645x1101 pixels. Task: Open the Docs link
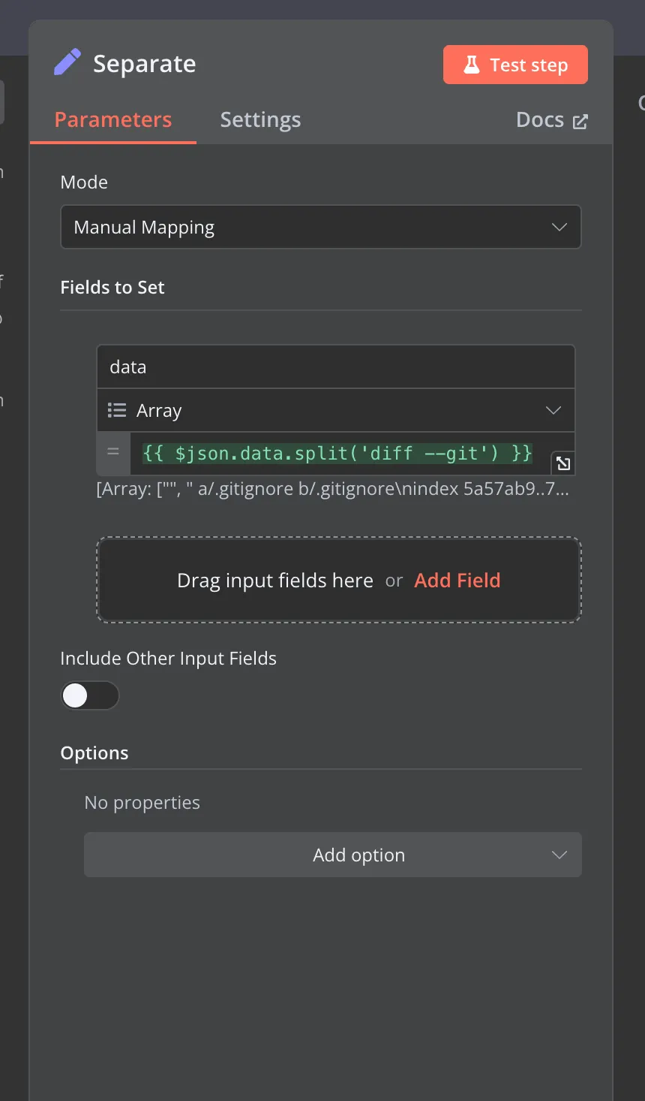coord(552,120)
